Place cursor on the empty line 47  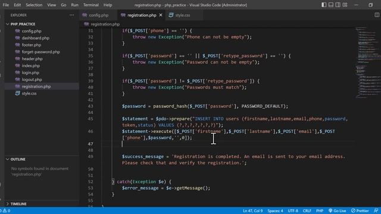(x=228, y=144)
